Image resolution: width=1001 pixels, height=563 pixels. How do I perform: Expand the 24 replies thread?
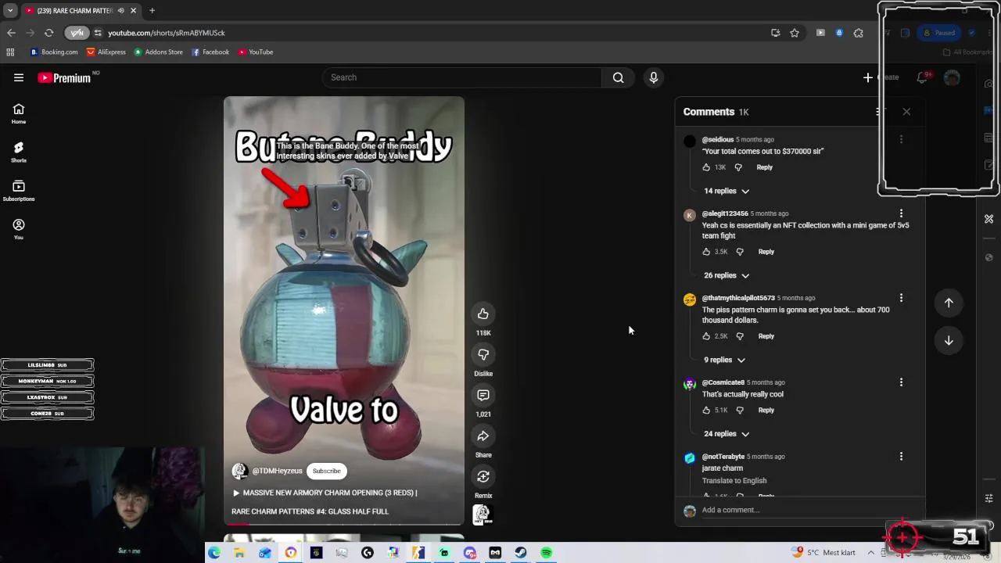pyautogui.click(x=727, y=434)
